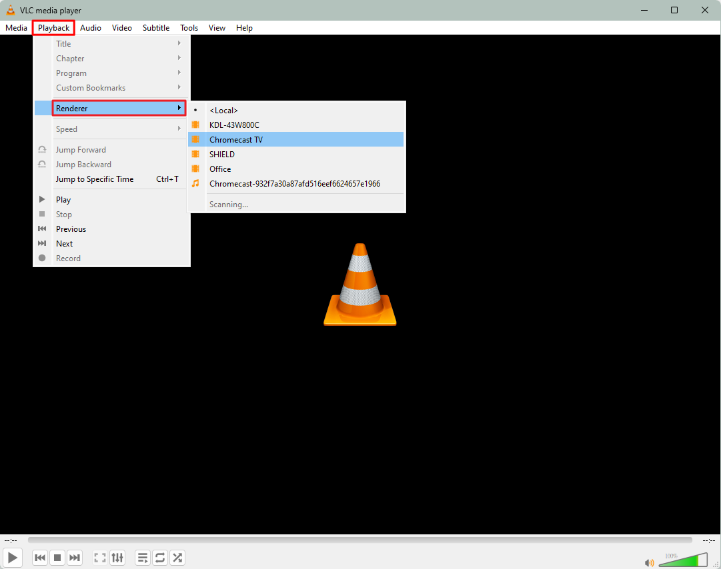Select KDL-43W800C renderer
The width and height of the screenshot is (721, 569).
(295, 125)
